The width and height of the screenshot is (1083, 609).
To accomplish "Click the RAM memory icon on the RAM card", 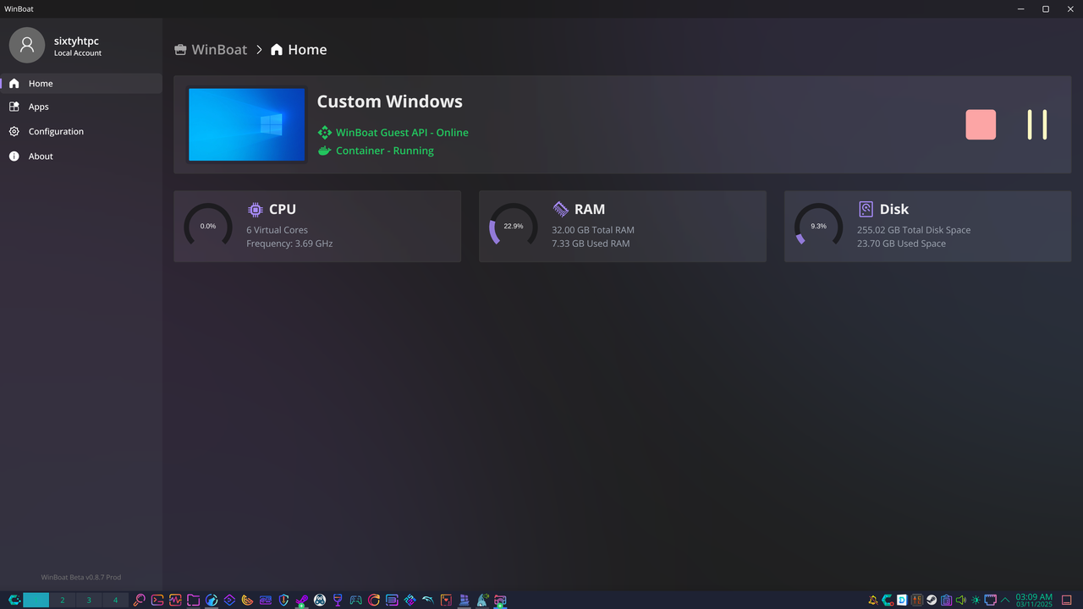I will click(559, 209).
